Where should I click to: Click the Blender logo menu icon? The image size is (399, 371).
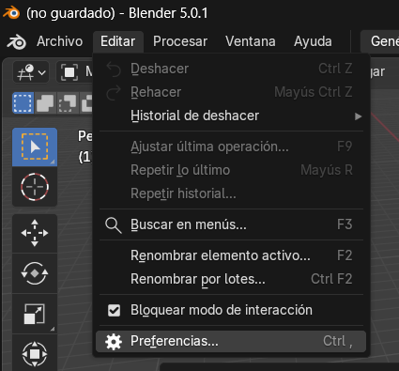click(17, 41)
